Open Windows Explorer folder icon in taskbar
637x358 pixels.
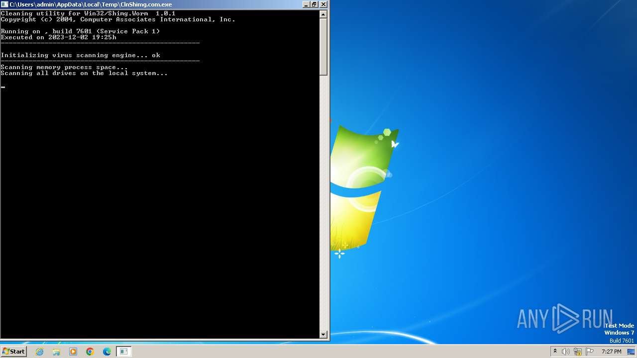(x=56, y=352)
